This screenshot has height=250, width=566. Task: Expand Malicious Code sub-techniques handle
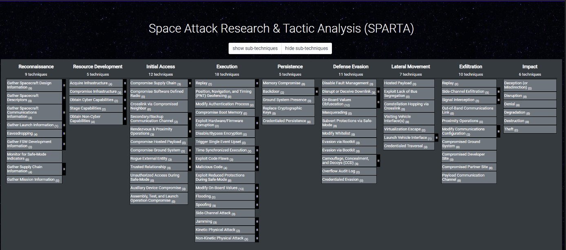tap(257, 167)
